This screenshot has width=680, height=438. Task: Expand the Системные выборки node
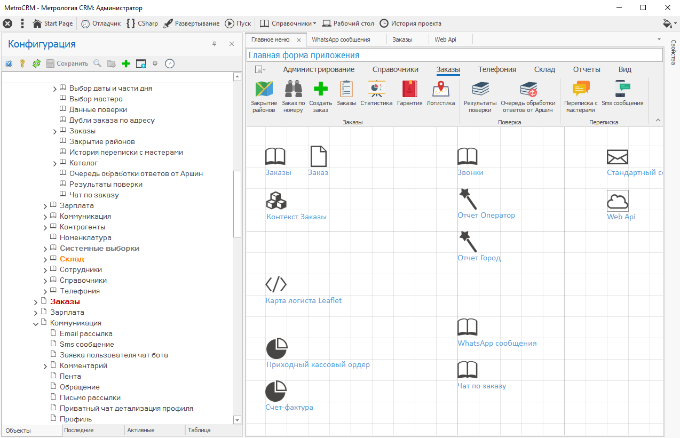click(45, 249)
